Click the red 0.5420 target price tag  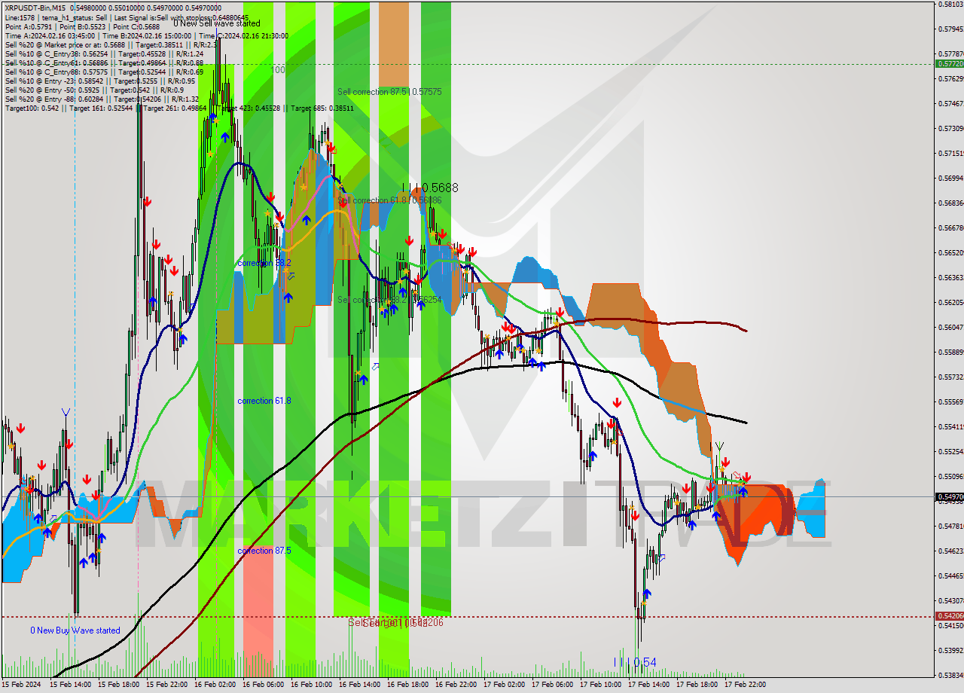pyautogui.click(x=950, y=616)
